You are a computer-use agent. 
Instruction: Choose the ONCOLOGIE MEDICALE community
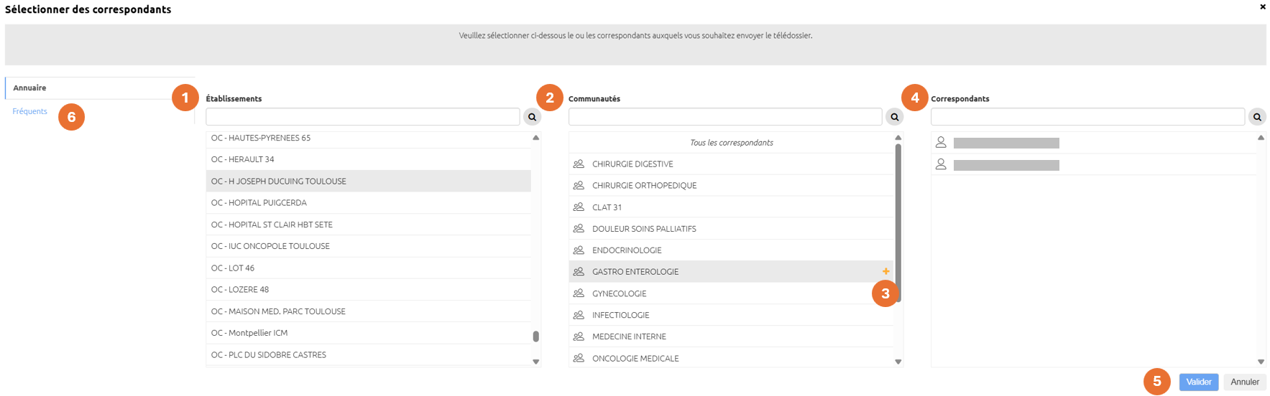(731, 358)
